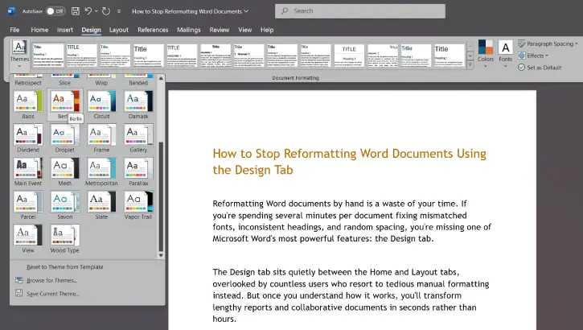Click themes list scrollbar thumb
The height and width of the screenshot is (330, 583).
pyautogui.click(x=161, y=197)
